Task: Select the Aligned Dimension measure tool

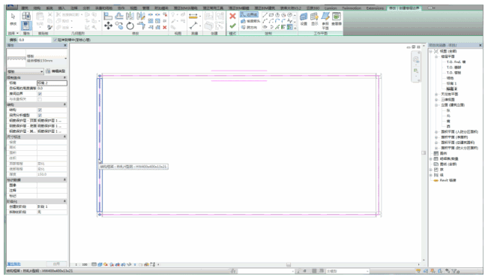Action: click(x=193, y=17)
